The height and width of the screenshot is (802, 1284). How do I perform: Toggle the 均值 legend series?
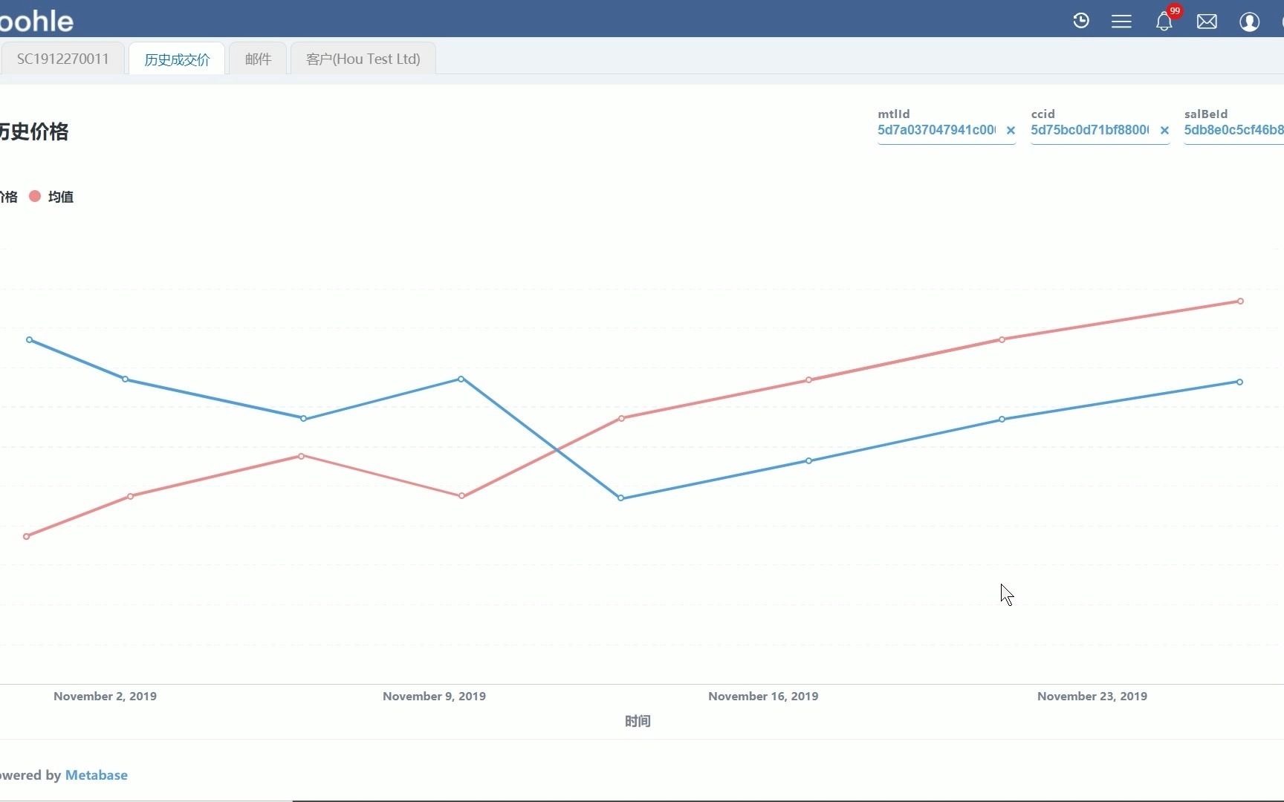tap(35, 196)
